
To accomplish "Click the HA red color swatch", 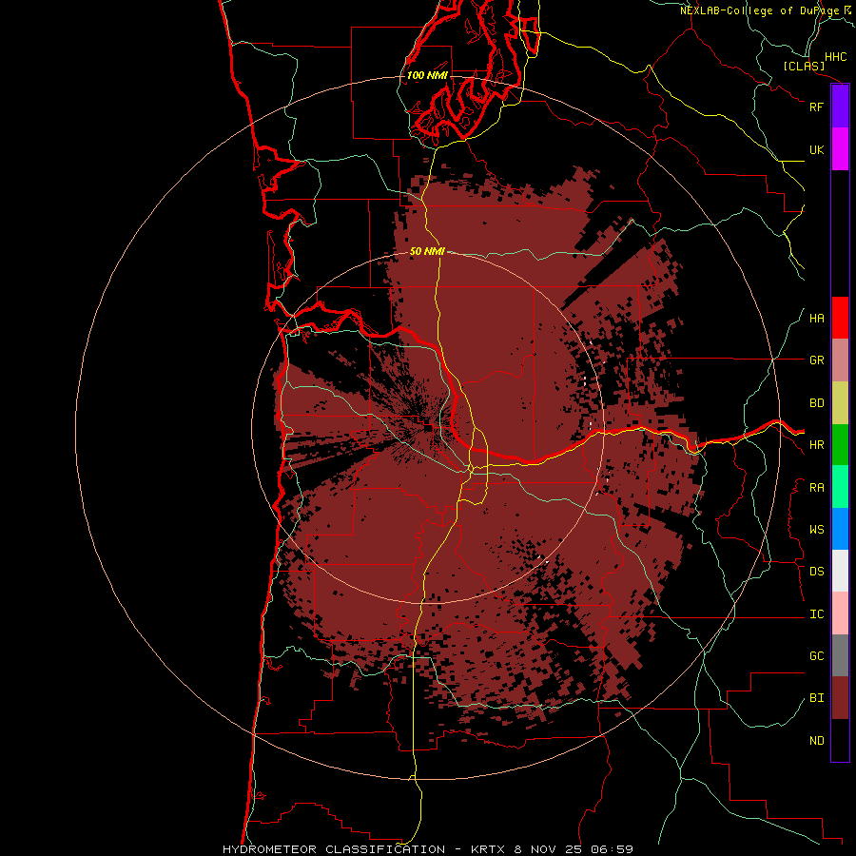I will coord(840,318).
